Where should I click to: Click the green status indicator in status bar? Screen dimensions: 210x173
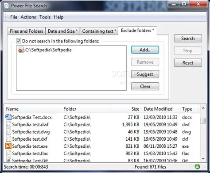tap(197, 167)
